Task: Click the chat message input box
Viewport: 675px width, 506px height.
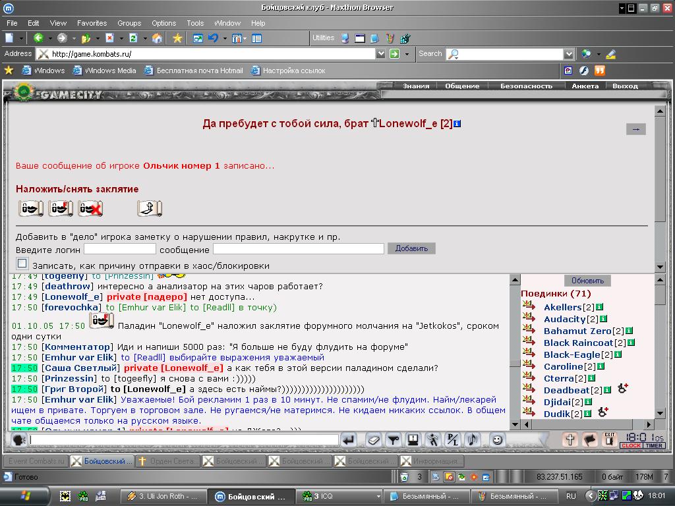Action: pos(184,439)
